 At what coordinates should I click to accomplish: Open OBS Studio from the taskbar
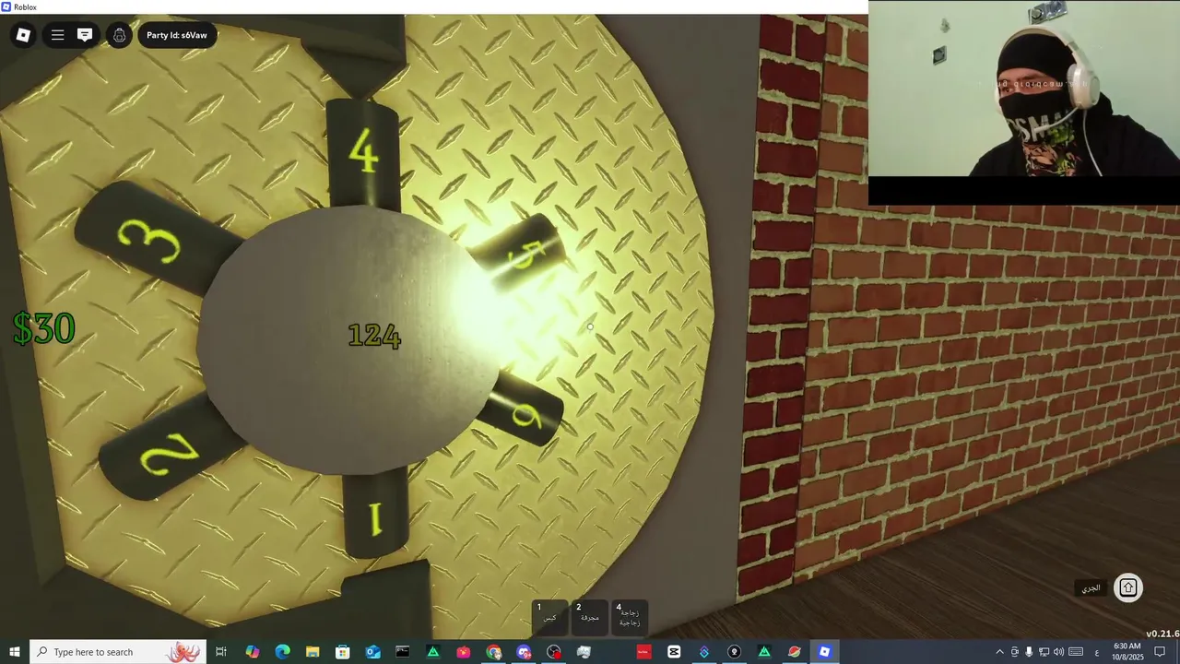coord(554,652)
